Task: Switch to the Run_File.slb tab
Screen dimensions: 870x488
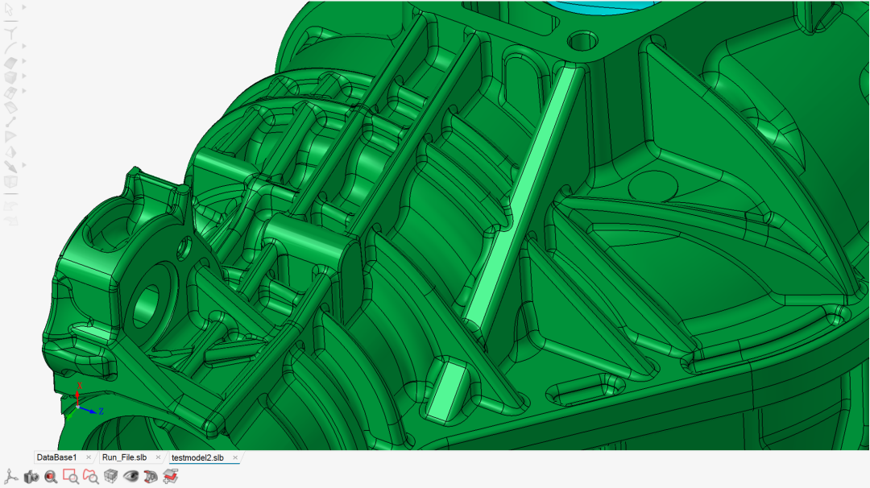Action: point(124,457)
